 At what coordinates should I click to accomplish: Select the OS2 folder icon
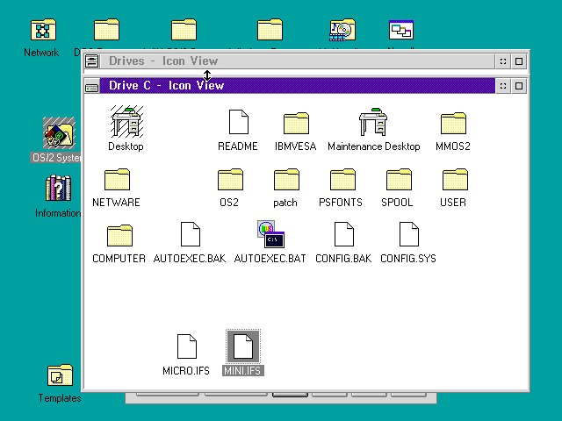point(230,179)
